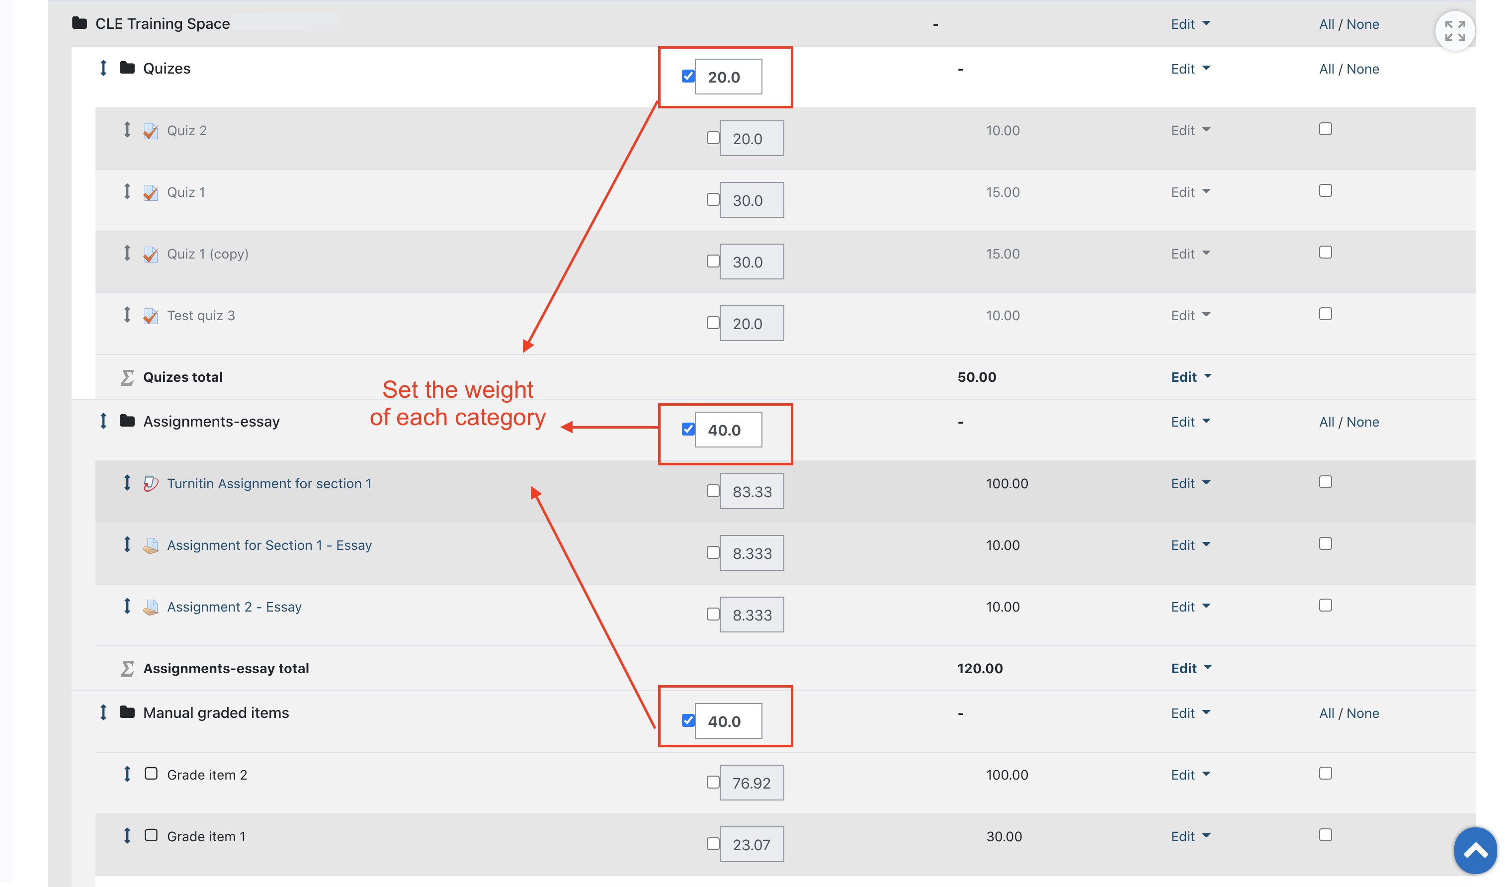Open Edit menu for Turnitin Assignment
This screenshot has width=1511, height=887.
pyautogui.click(x=1191, y=483)
